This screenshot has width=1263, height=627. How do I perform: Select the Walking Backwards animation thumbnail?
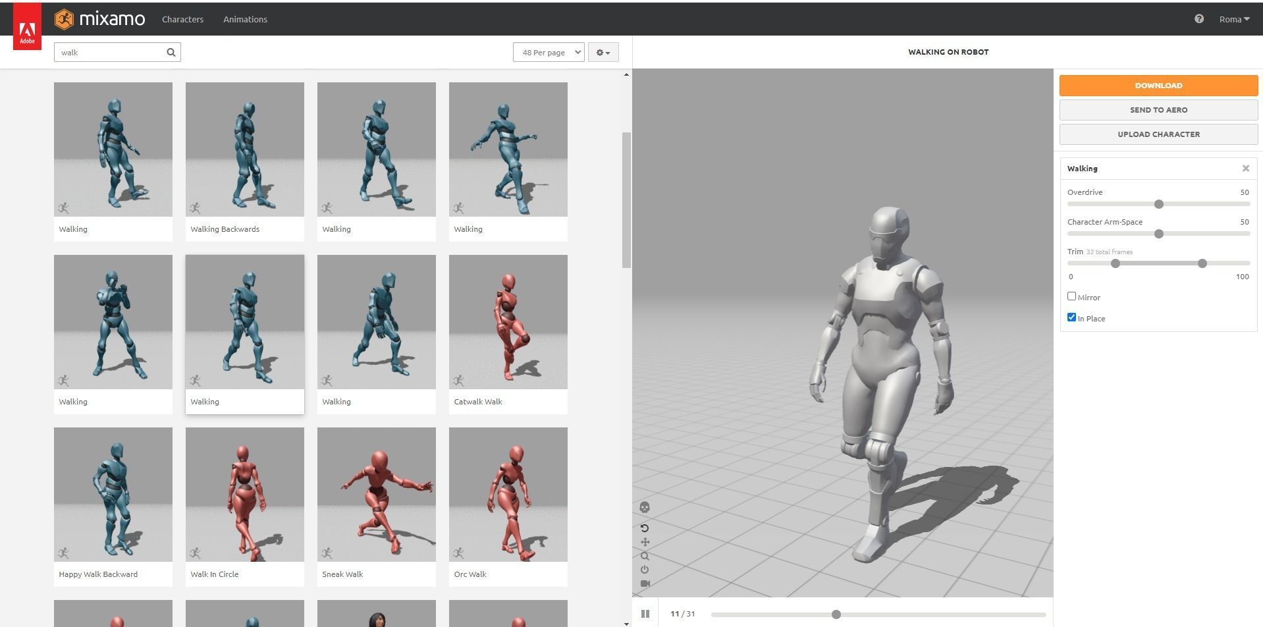(245, 150)
